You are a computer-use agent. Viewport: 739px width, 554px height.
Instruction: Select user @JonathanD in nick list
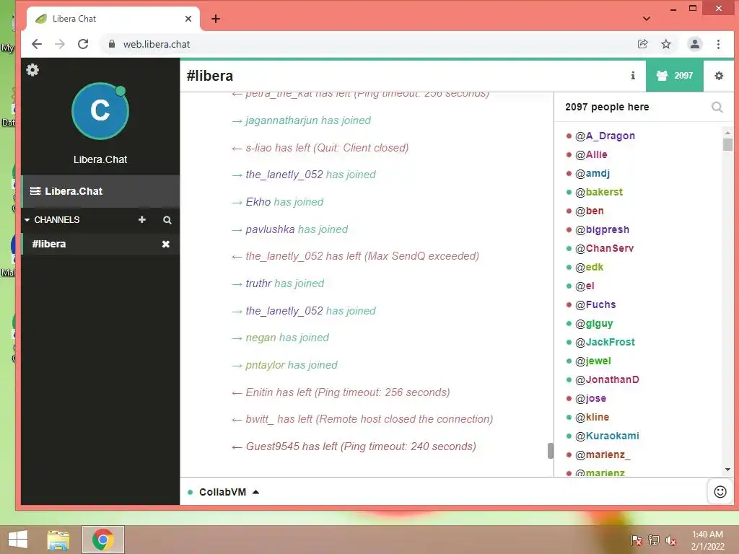tap(607, 379)
